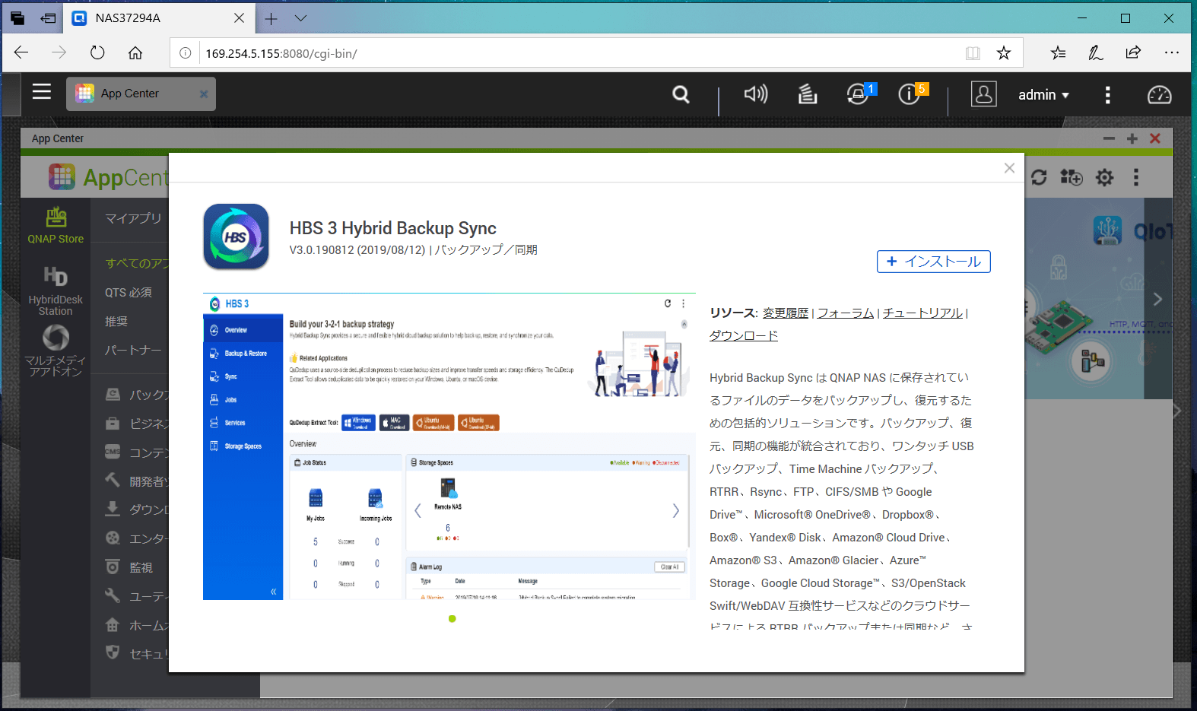Click the backup category icon
The height and width of the screenshot is (711, 1197).
point(113,395)
